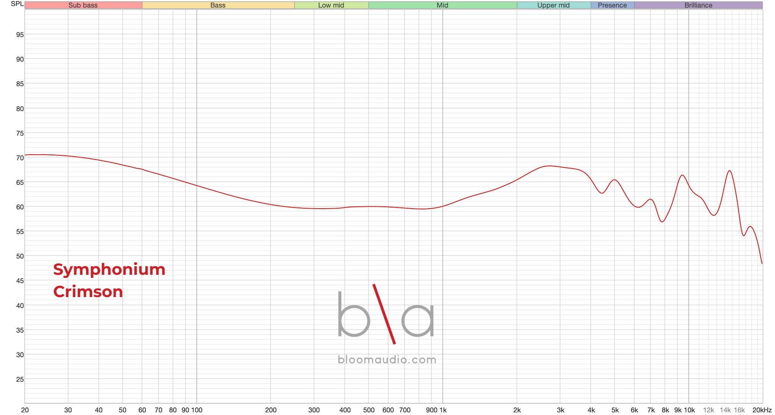
Task: Click the 45 value on SPL axis
Action: tap(20, 281)
